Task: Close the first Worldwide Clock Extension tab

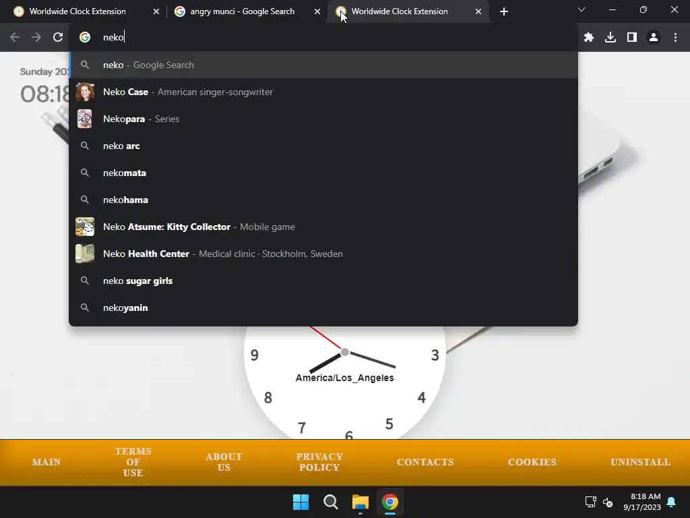Action: [156, 11]
